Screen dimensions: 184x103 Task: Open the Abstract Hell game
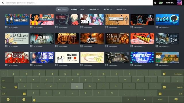142,58
